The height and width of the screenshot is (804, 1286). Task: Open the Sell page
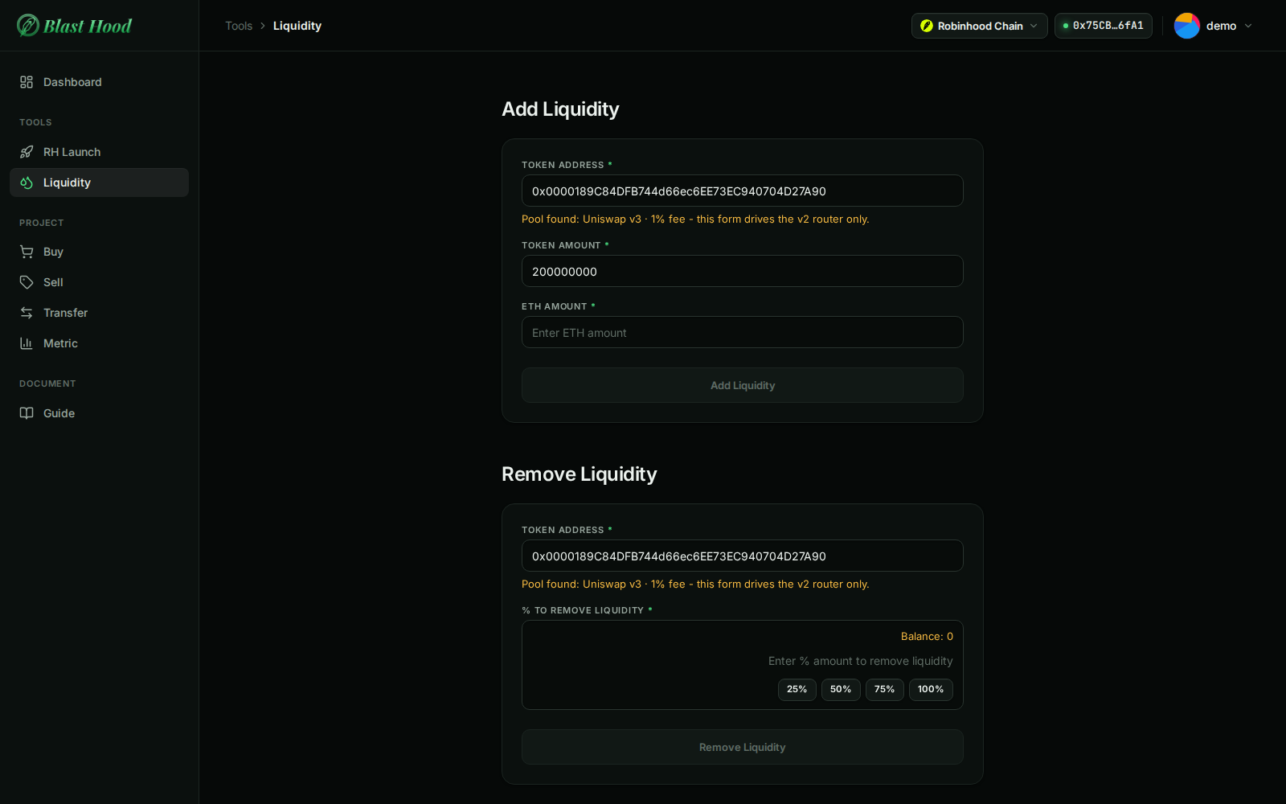point(99,282)
